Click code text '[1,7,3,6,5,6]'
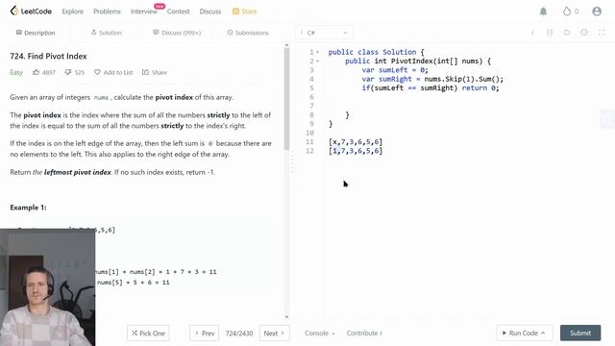This screenshot has height=346, width=615. [356, 151]
